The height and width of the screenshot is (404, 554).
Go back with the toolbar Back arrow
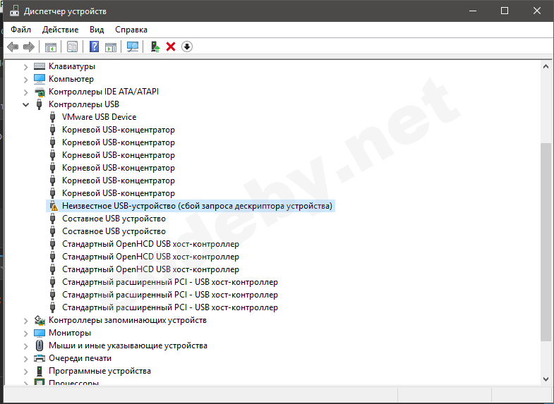coord(13,47)
